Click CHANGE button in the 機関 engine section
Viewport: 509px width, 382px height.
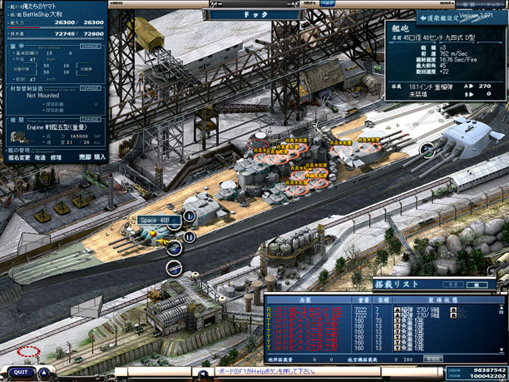[89, 120]
